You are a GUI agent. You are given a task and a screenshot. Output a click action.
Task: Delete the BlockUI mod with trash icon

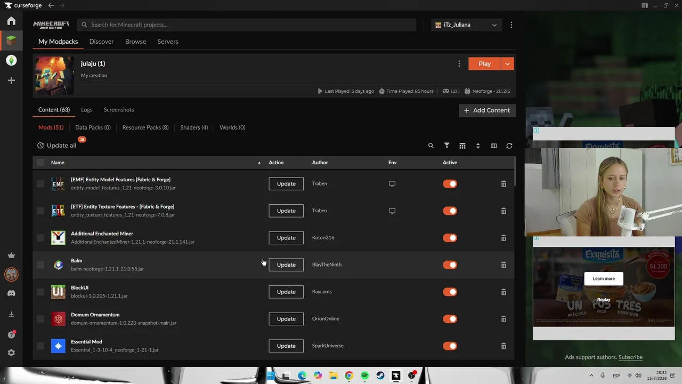tap(504, 292)
